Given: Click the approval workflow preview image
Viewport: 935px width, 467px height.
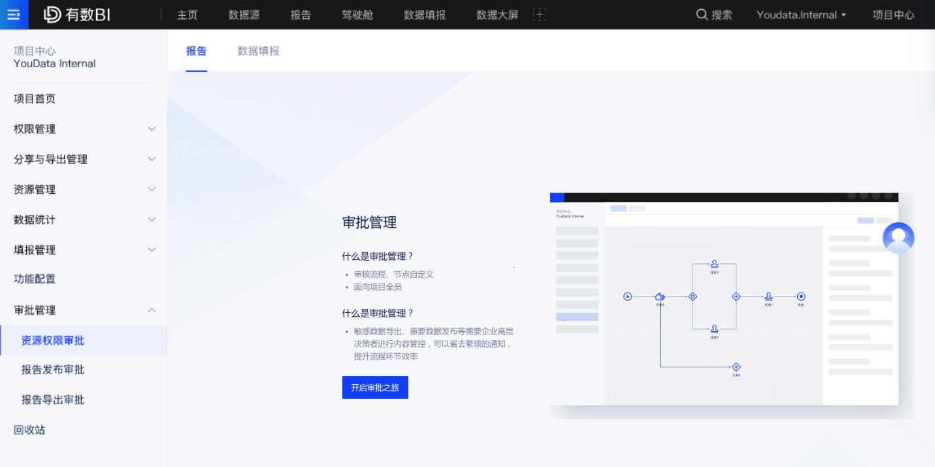Looking at the screenshot, I should 724,300.
